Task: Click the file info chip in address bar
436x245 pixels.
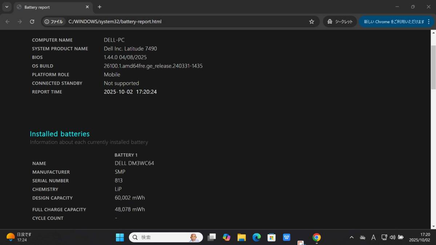Action: coord(54,21)
